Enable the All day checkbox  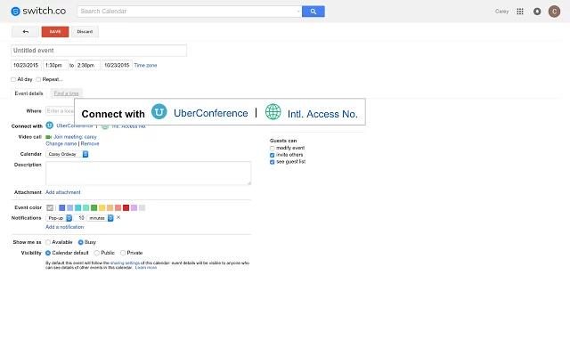coord(13,79)
